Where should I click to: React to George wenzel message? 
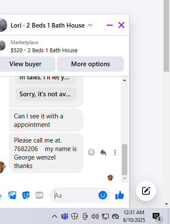pos(91,152)
